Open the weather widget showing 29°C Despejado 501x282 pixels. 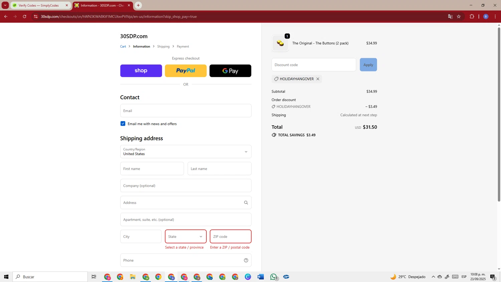pos(408,277)
